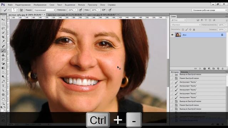Select the История panel tab

click(175, 72)
